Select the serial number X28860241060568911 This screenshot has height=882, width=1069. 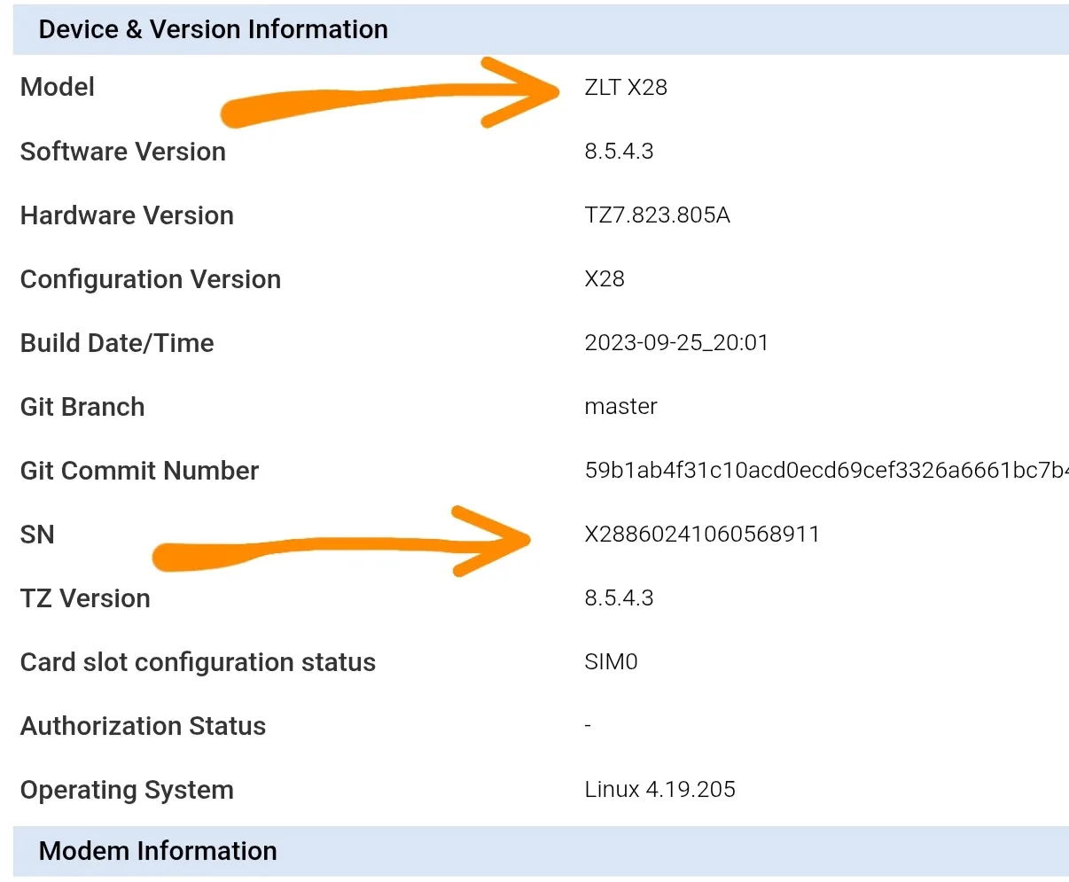click(x=702, y=535)
